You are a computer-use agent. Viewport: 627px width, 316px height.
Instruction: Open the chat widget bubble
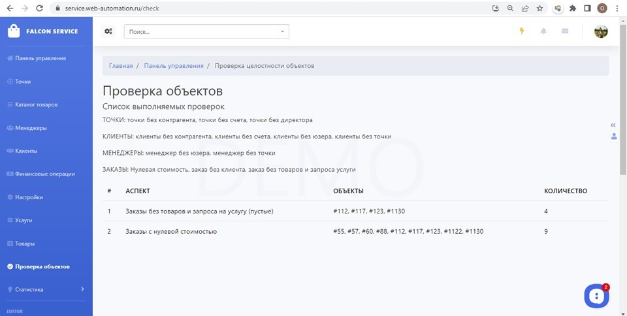[596, 296]
